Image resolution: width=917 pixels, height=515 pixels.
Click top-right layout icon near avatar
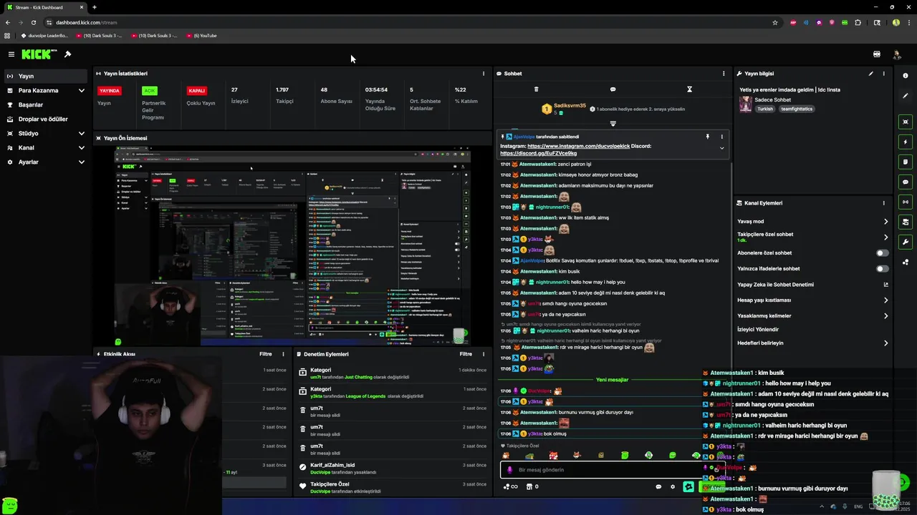(877, 54)
